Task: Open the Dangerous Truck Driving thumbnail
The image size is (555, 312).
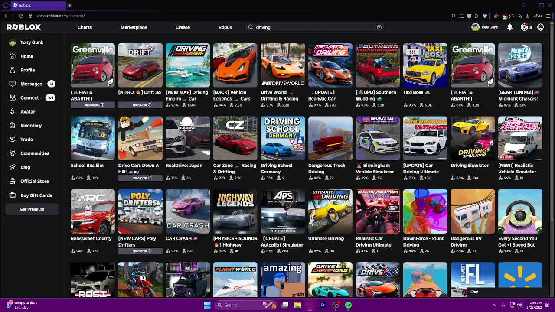Action: 330,139
